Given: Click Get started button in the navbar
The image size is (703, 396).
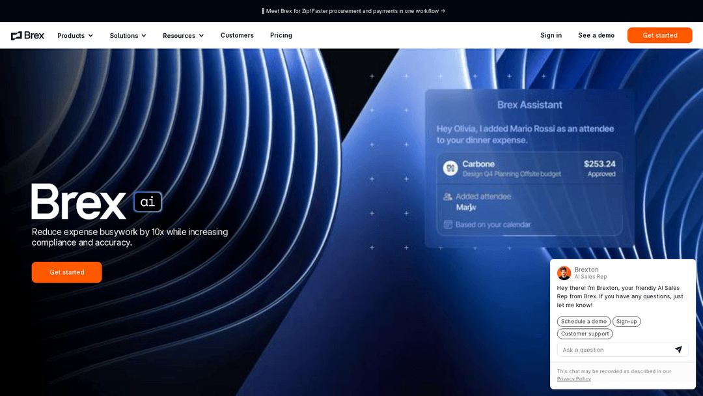Looking at the screenshot, I should pyautogui.click(x=660, y=35).
